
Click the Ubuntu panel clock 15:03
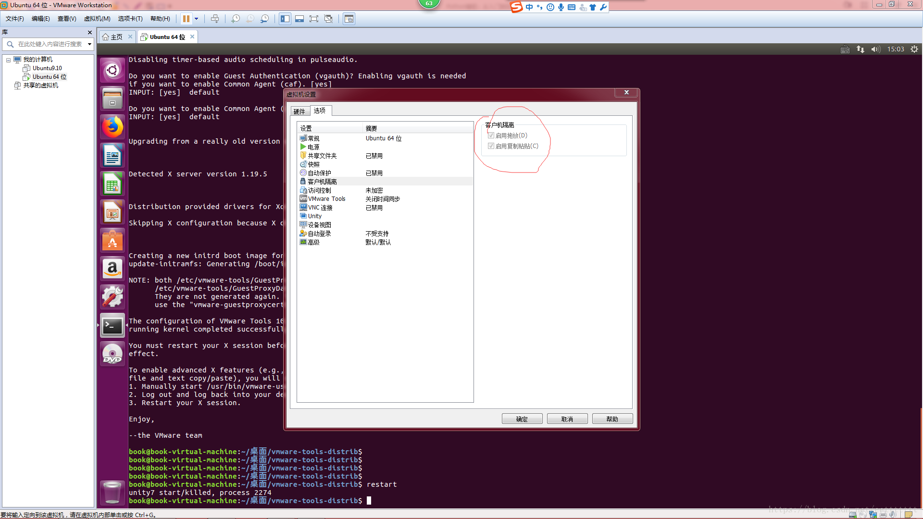[896, 49]
